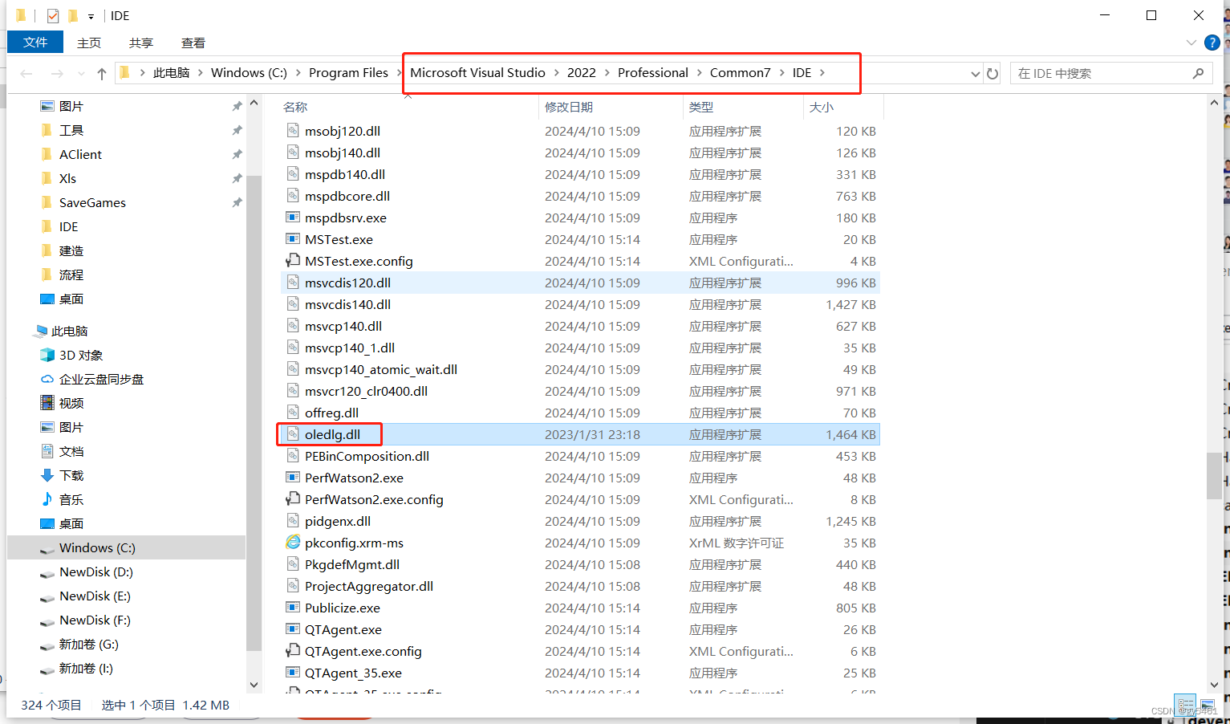Select offreg.dll file
The height and width of the screenshot is (724, 1230).
click(331, 413)
